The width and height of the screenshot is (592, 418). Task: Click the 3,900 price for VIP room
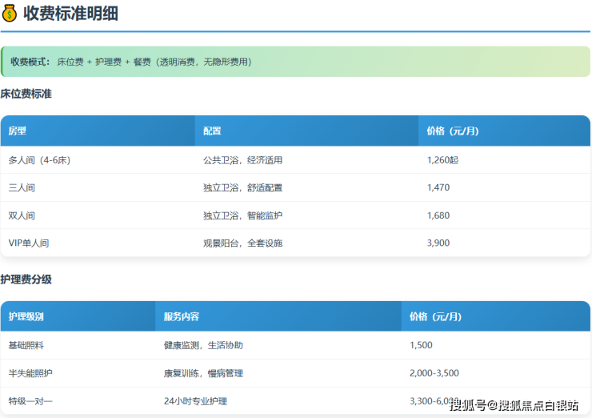click(438, 243)
